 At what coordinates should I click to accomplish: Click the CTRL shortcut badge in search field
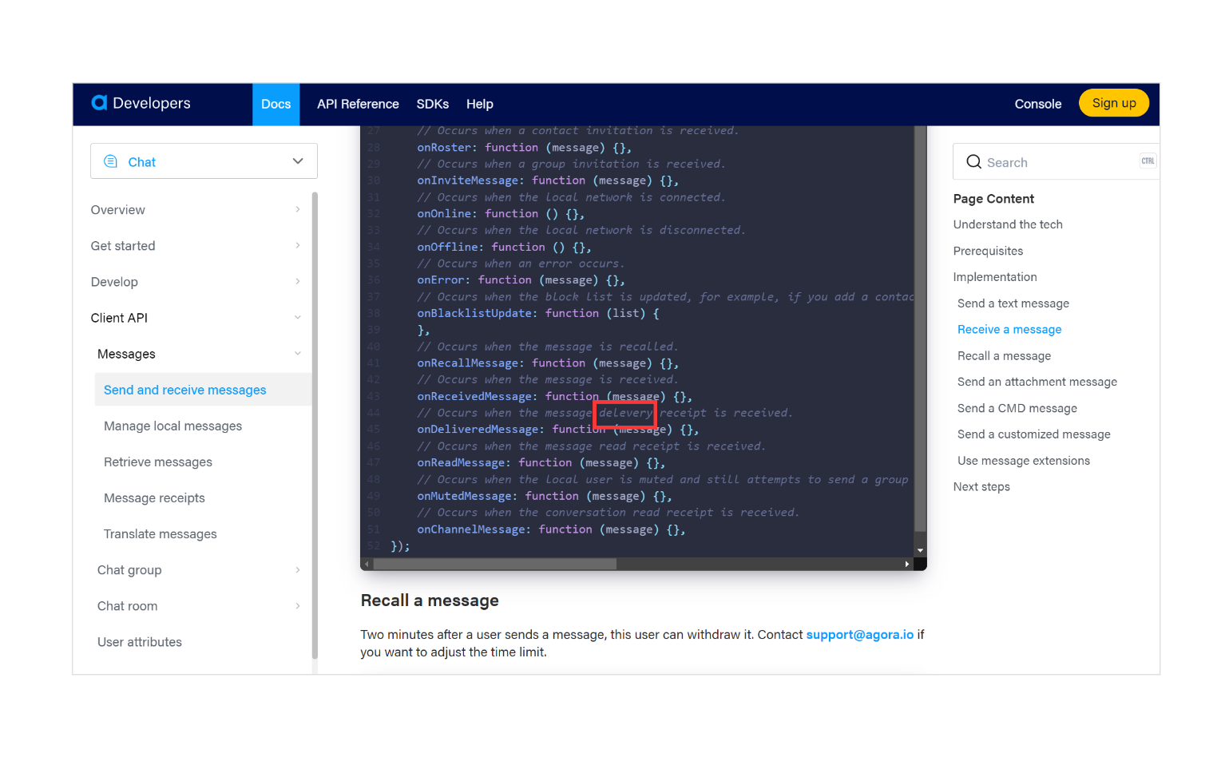click(x=1148, y=161)
